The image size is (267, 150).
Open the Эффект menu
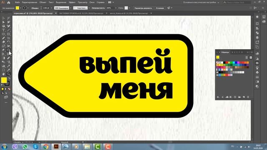72,2
